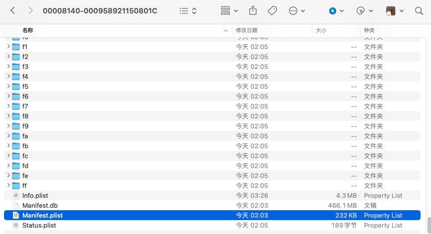Click the Manifest.plist file name

point(42,215)
